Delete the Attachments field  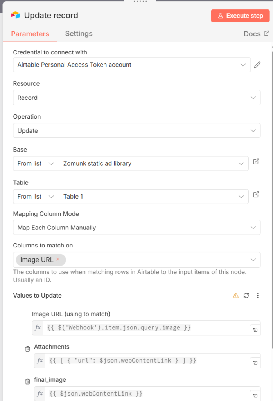pos(27,349)
